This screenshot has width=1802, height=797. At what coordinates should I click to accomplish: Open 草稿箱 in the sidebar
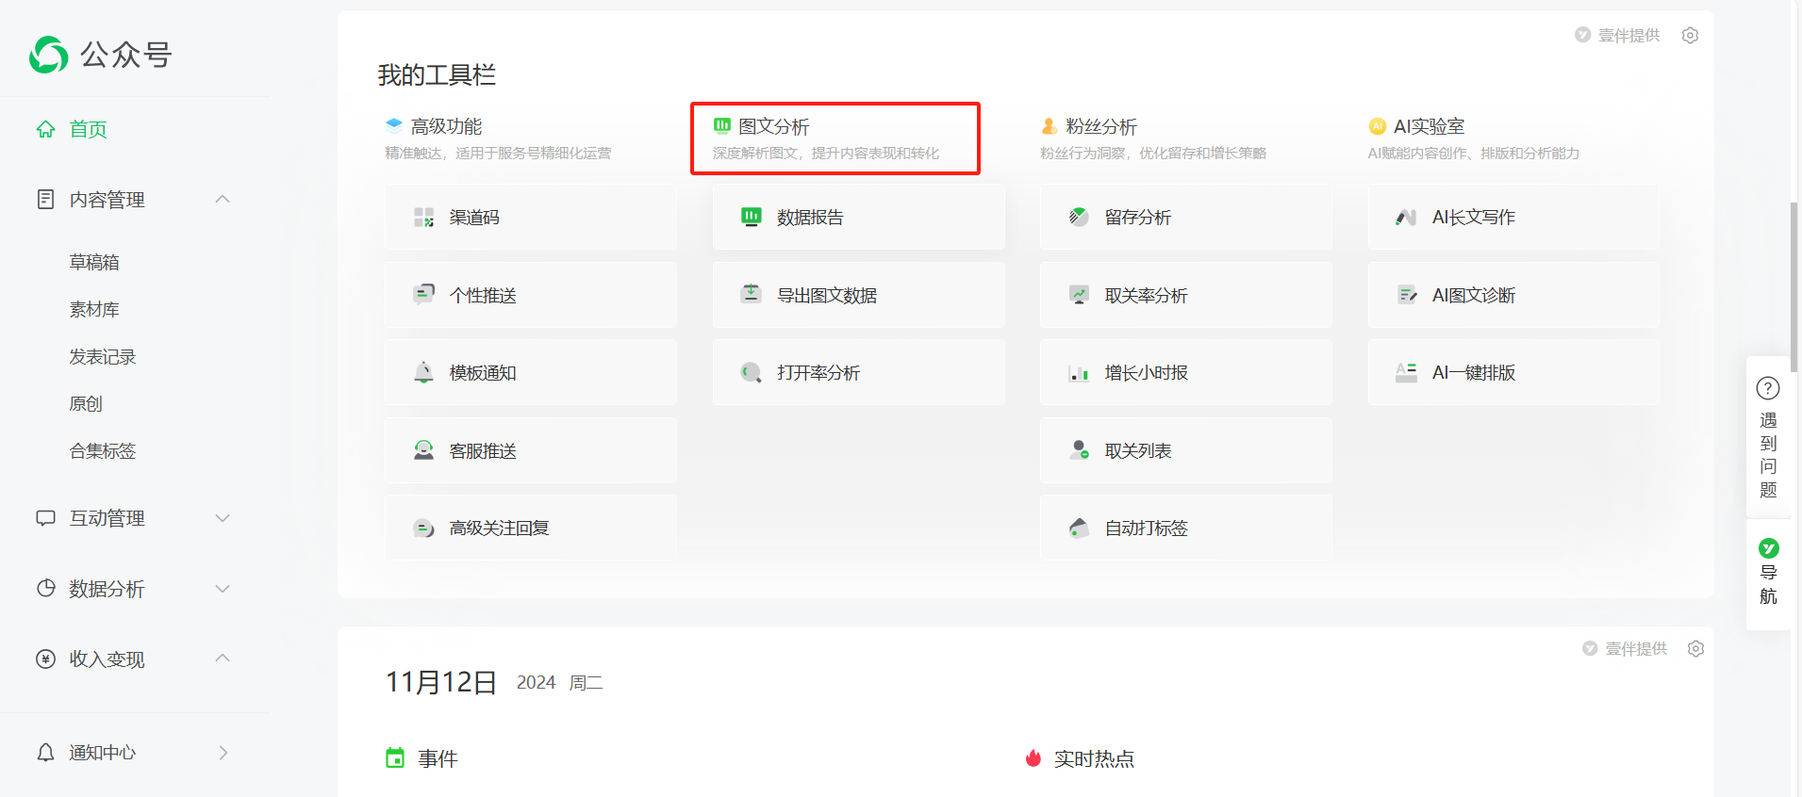tap(94, 262)
